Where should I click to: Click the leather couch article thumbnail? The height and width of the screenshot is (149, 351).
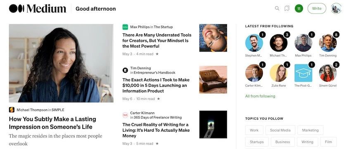[213, 79]
